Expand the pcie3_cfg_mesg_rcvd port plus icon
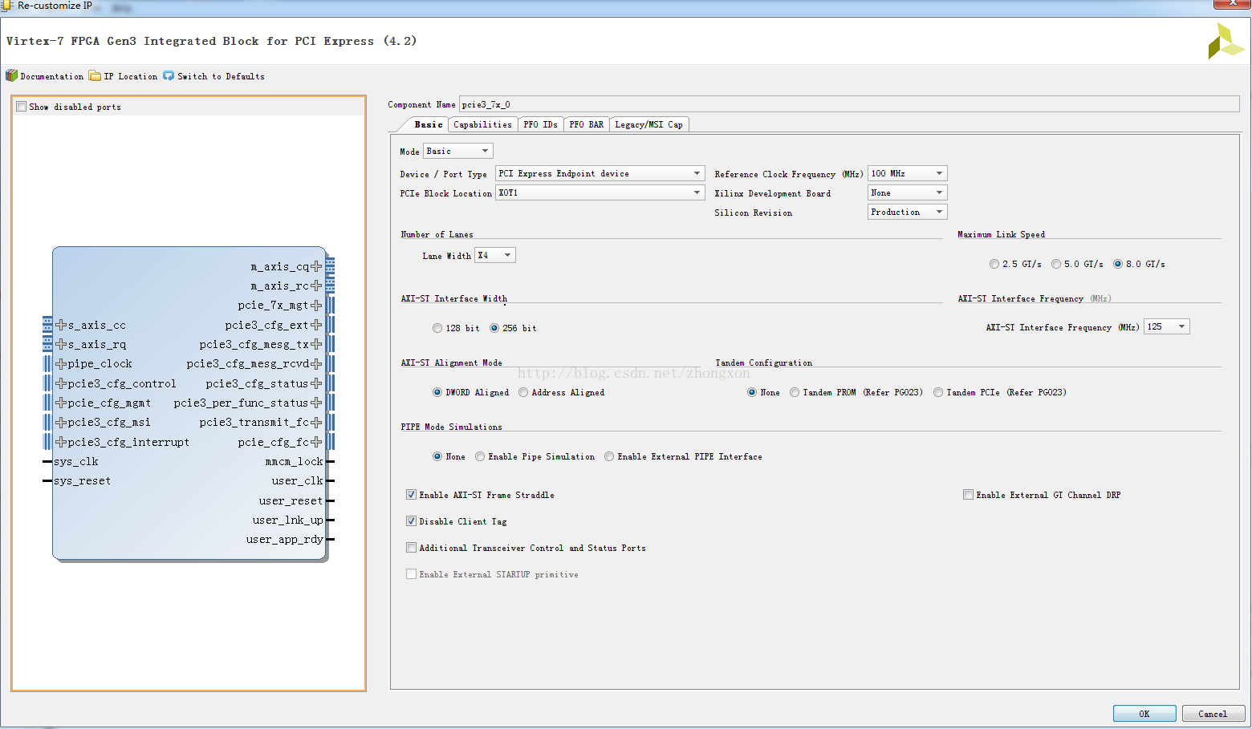The width and height of the screenshot is (1252, 729). point(316,363)
